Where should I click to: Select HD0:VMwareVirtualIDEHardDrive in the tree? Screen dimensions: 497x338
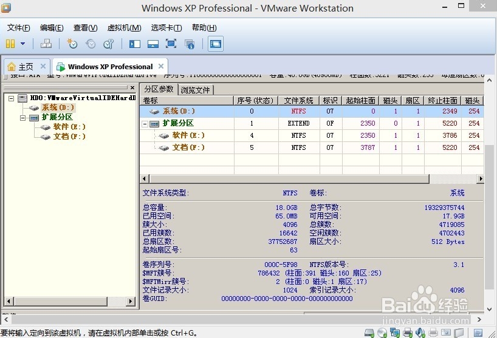click(x=83, y=98)
